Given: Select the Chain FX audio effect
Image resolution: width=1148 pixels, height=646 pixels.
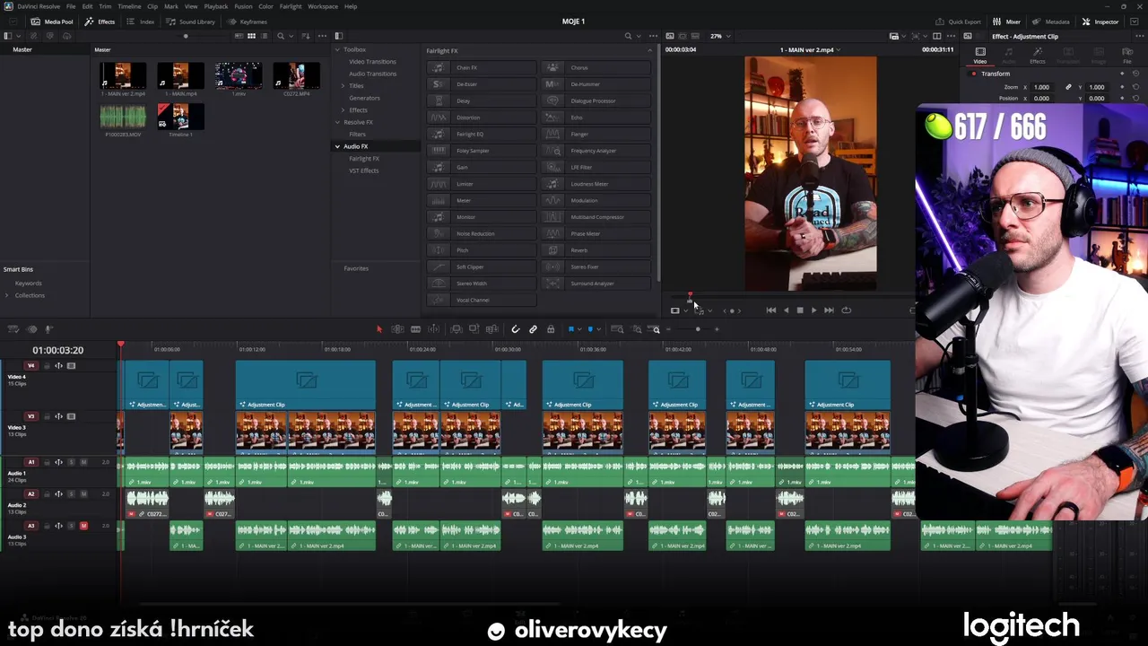Looking at the screenshot, I should 481,67.
